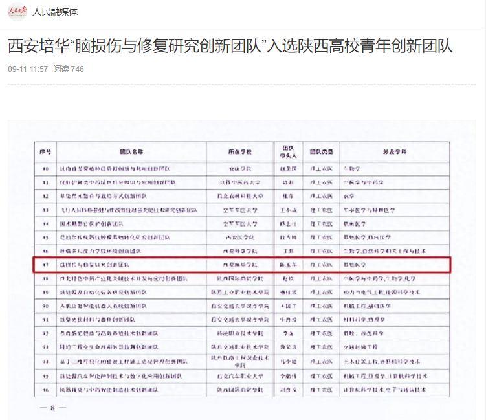Select sequence number 80 in the table
Image resolution: width=486 pixels, height=420 pixels.
pyautogui.click(x=45, y=168)
